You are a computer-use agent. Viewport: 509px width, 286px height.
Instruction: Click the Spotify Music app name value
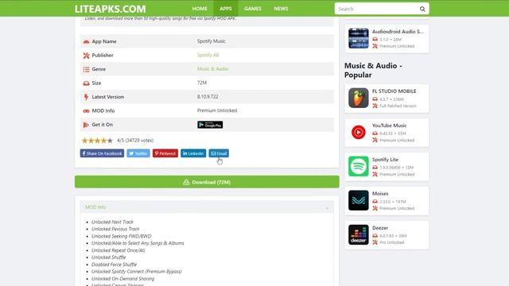tap(211, 41)
